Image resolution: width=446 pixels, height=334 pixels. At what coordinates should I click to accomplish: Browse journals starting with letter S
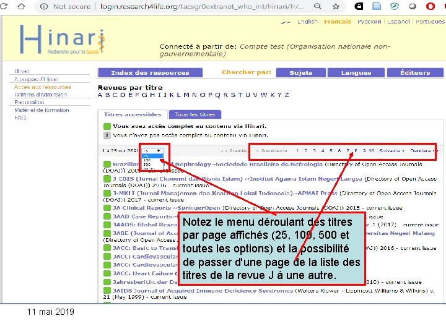coord(233,95)
